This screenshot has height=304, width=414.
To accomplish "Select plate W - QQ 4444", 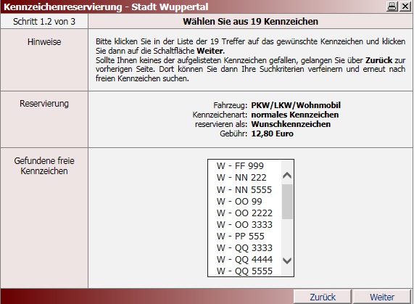I will click(245, 259).
